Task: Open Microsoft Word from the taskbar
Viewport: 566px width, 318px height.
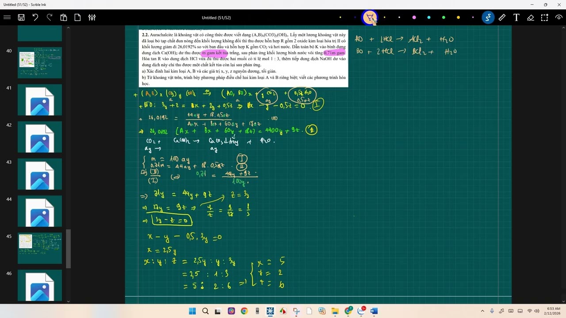Action: point(374,311)
